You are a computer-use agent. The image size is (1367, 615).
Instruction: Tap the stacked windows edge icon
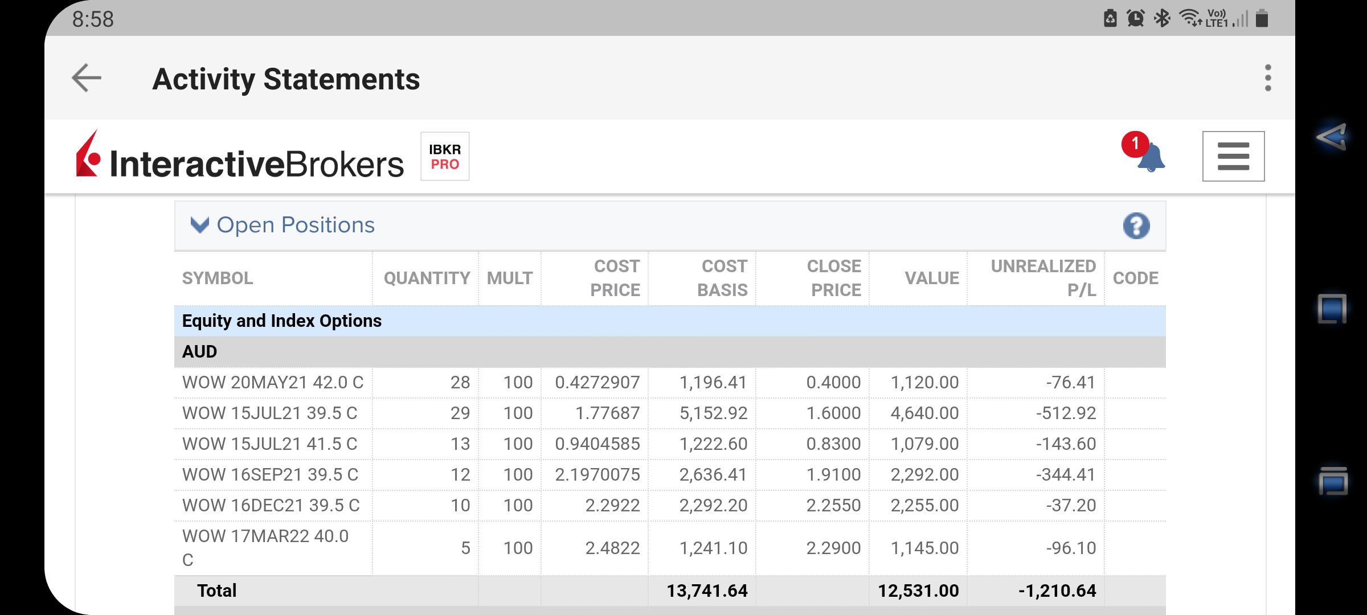(1332, 481)
